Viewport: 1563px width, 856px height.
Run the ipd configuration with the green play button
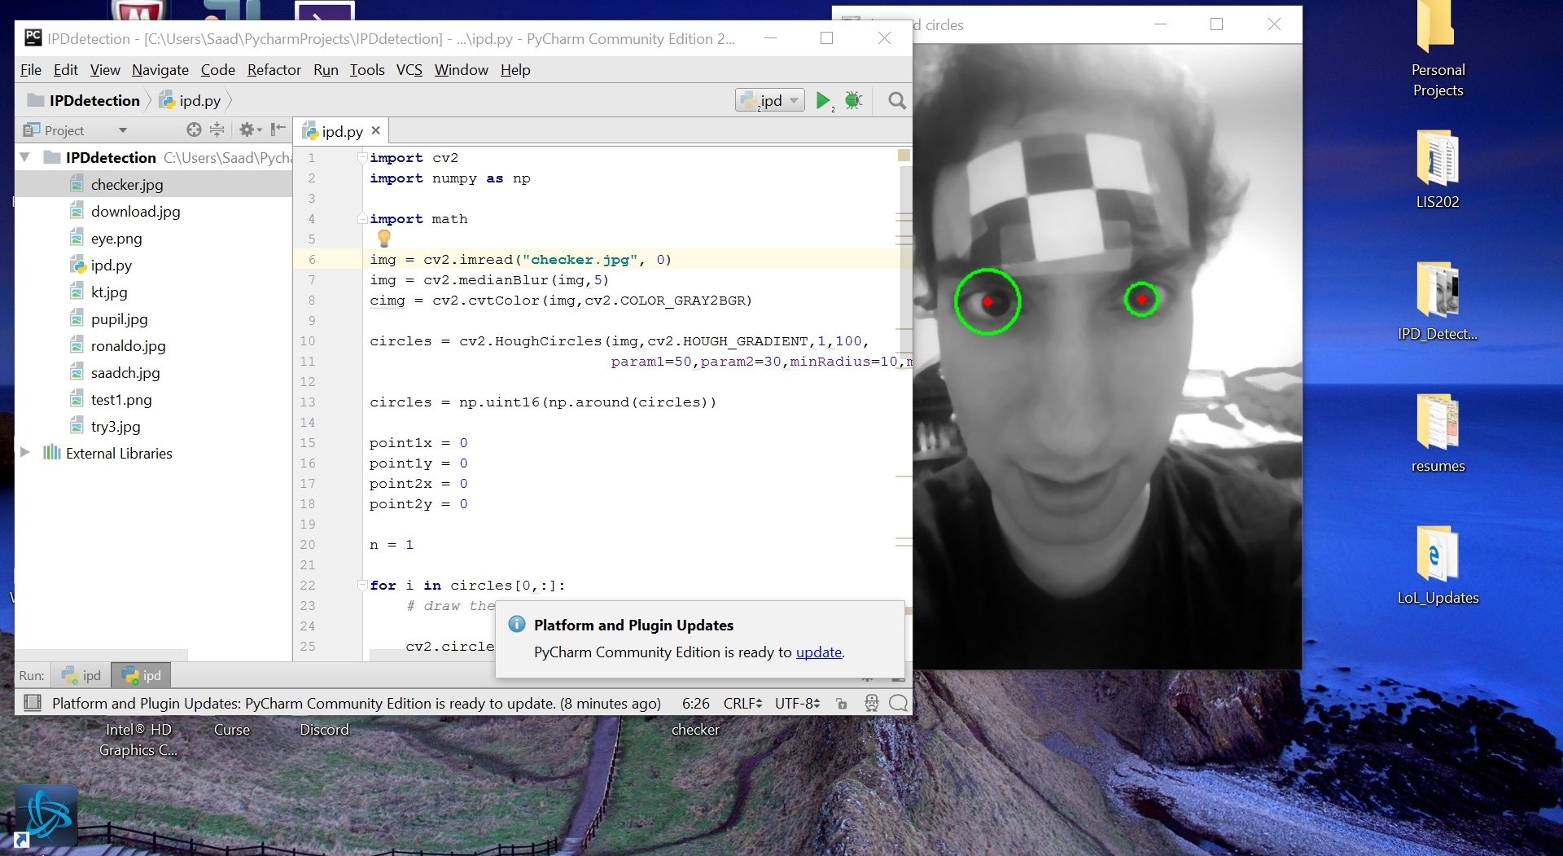click(823, 100)
